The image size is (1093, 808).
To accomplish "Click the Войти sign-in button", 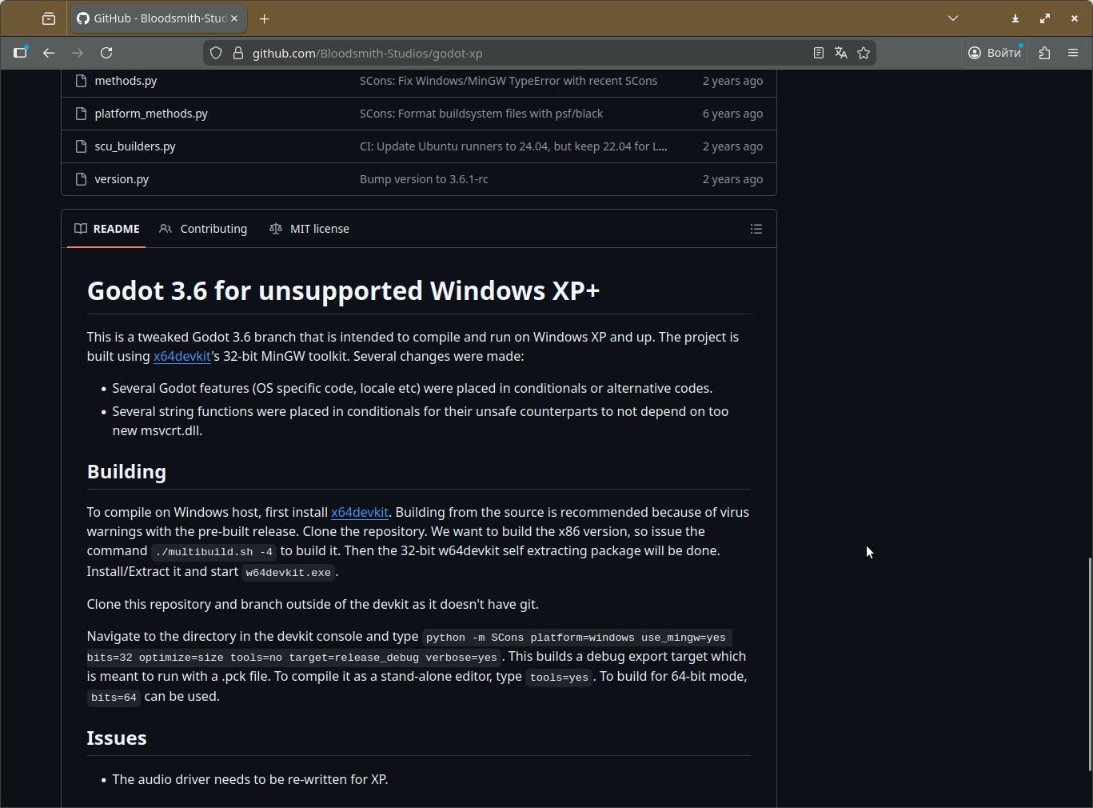I will point(995,53).
